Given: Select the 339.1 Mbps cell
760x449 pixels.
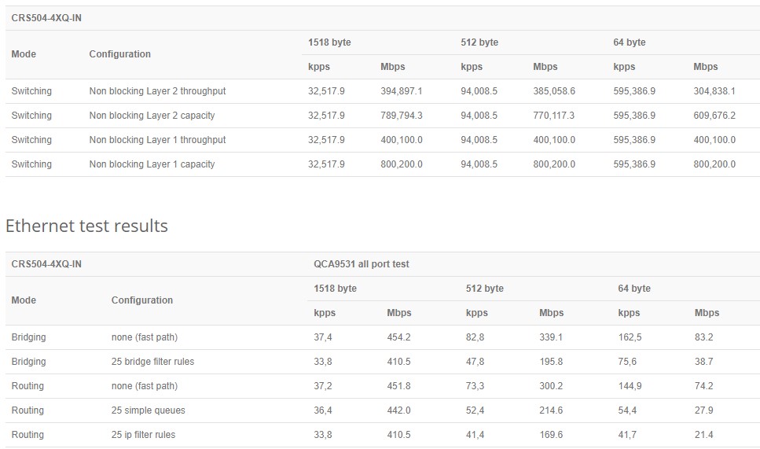Looking at the screenshot, I should point(551,337).
